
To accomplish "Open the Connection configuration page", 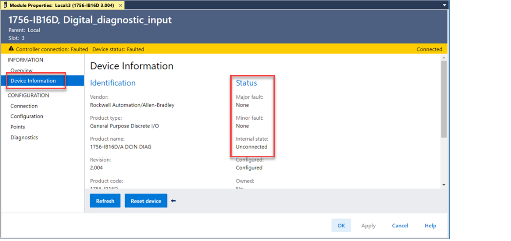I will click(24, 106).
